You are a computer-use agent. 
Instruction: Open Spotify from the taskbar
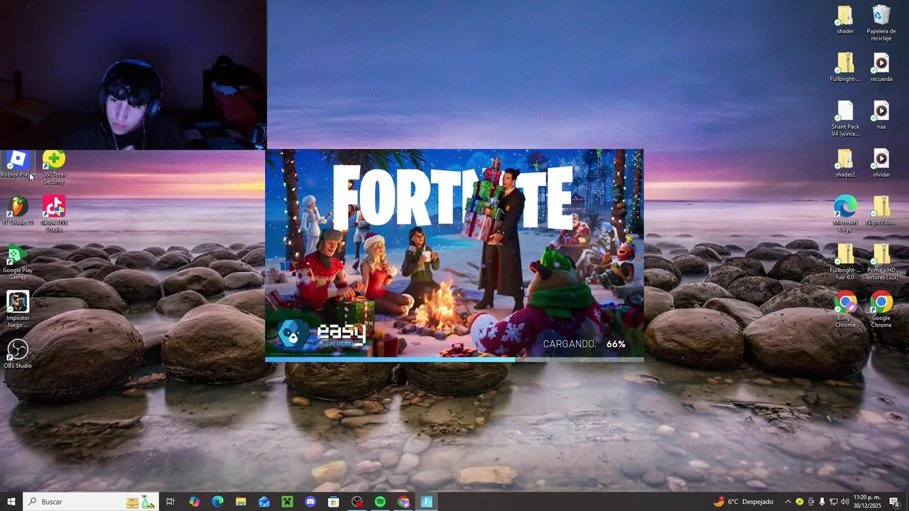pyautogui.click(x=380, y=502)
